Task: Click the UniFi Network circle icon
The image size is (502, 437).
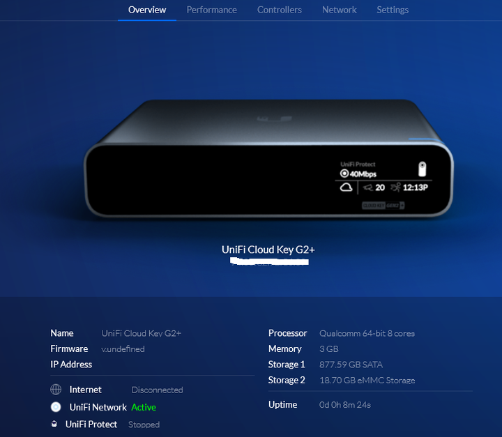Action: tap(56, 407)
